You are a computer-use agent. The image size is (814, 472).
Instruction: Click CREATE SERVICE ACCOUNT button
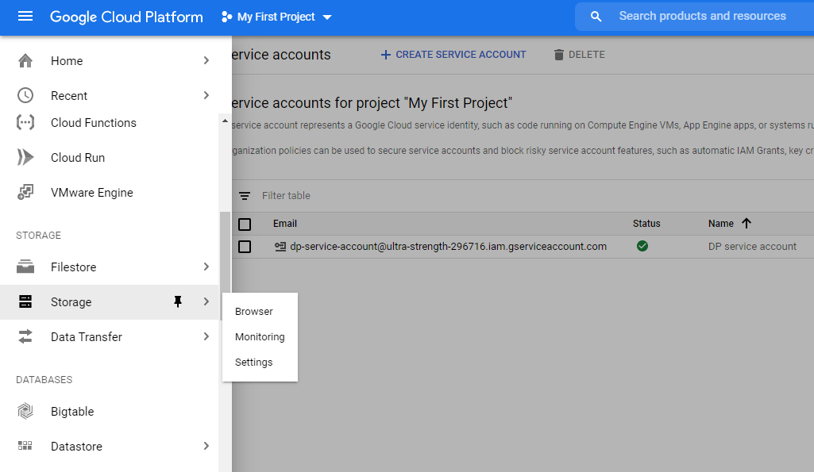[x=453, y=55]
